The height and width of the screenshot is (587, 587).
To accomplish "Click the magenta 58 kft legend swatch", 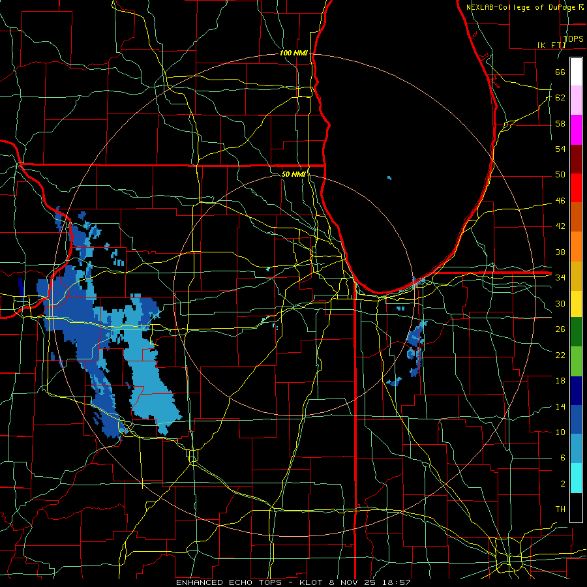I will [576, 130].
